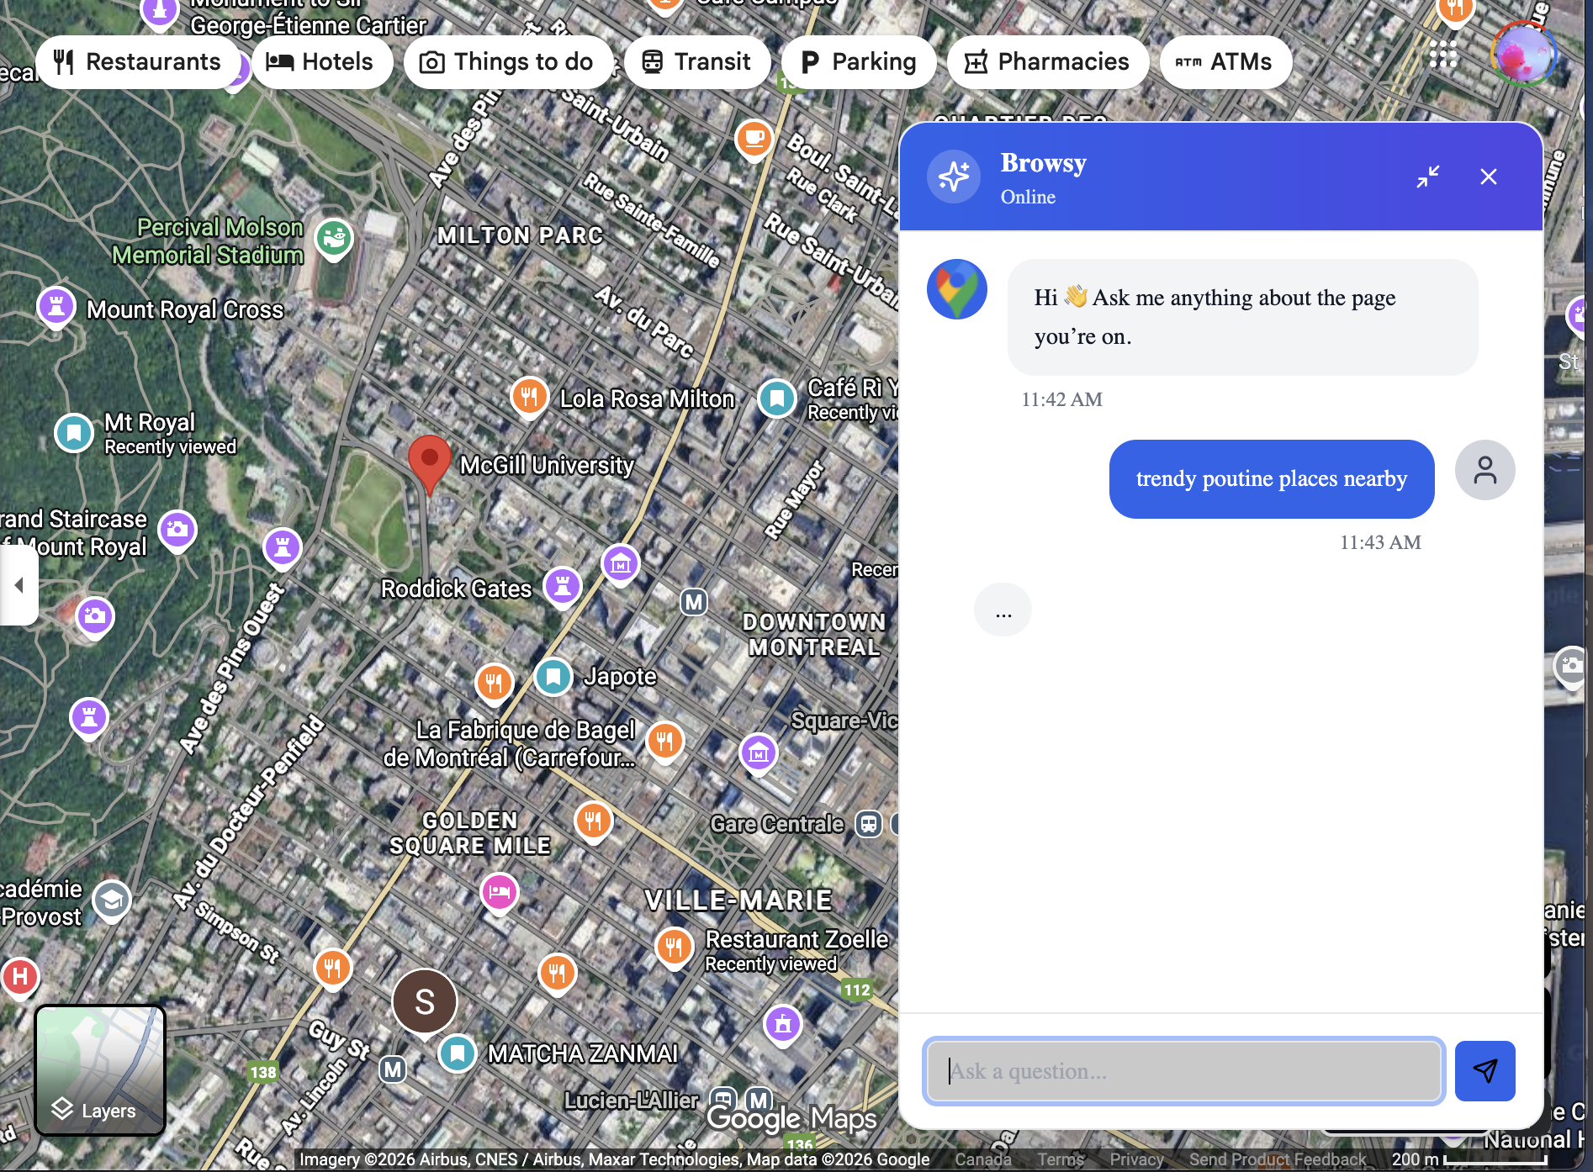Image resolution: width=1593 pixels, height=1172 pixels.
Task: Open Mt Royal saved place marker
Action: pyautogui.click(x=74, y=433)
